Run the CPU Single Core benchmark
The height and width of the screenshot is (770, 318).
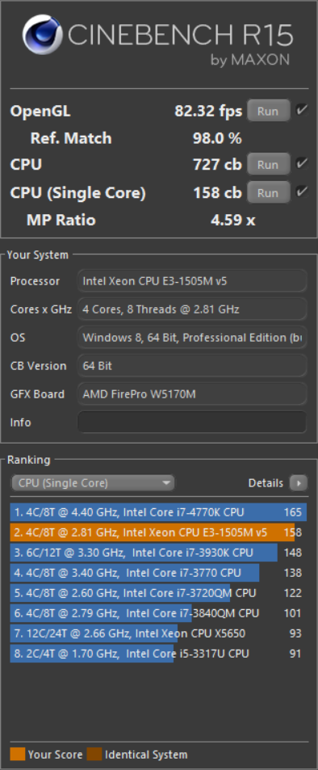pyautogui.click(x=268, y=192)
